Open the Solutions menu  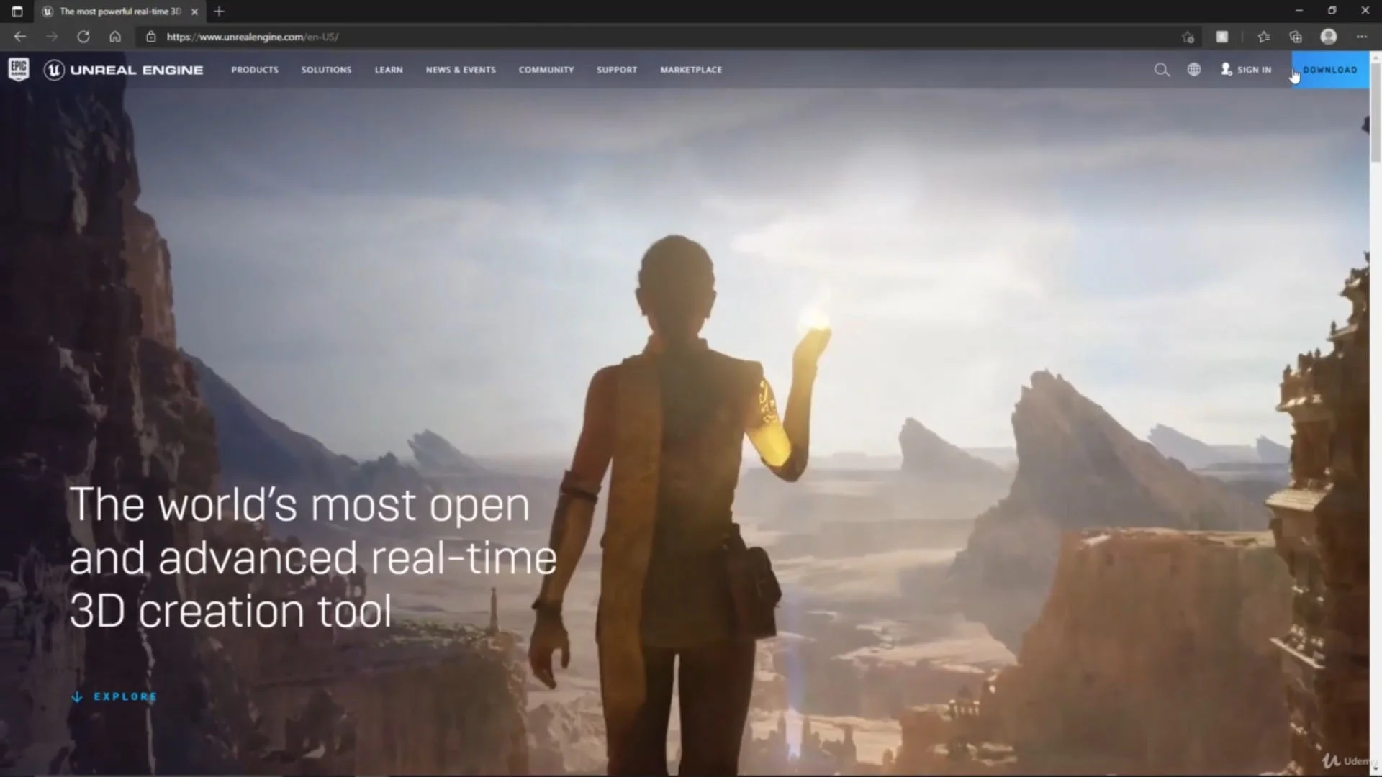coord(327,70)
